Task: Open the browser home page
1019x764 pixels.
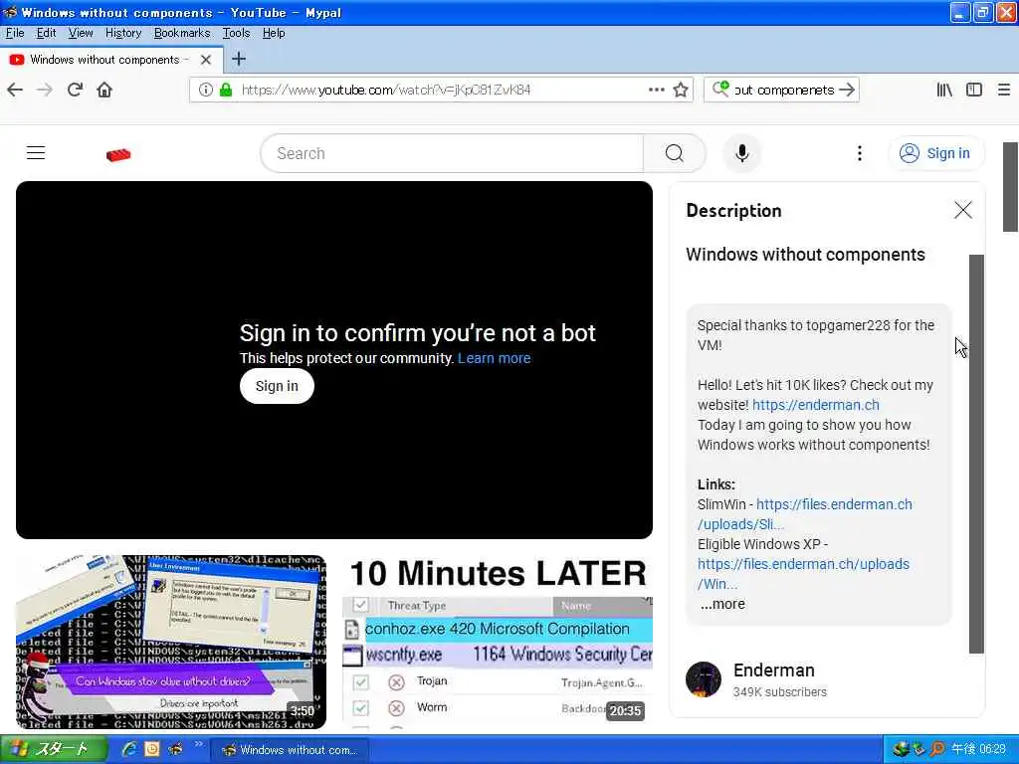Action: coord(104,90)
